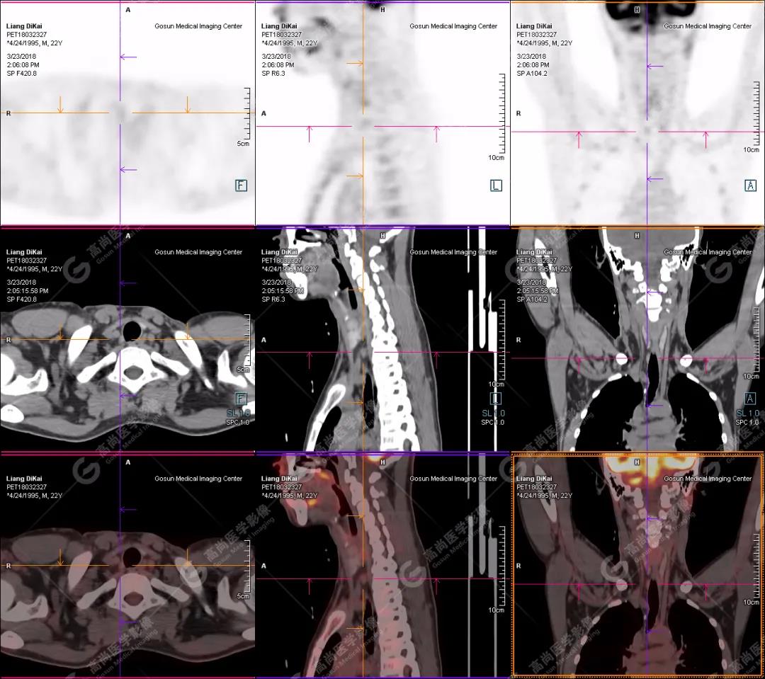Click the A orientation icon in coronal PET view
The width and height of the screenshot is (765, 679).
coord(750,186)
